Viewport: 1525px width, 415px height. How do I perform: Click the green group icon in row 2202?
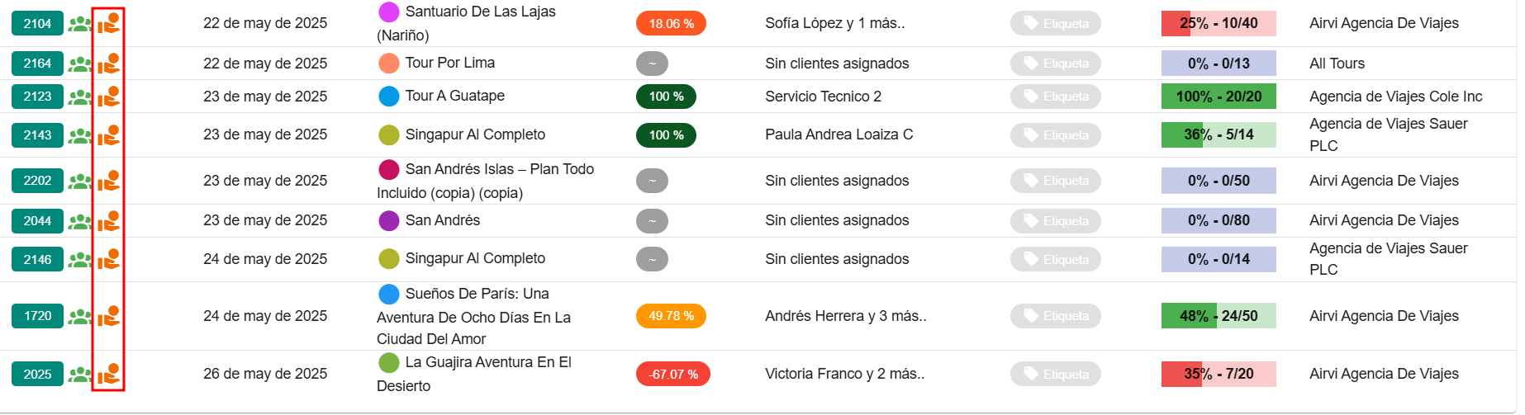(x=79, y=181)
